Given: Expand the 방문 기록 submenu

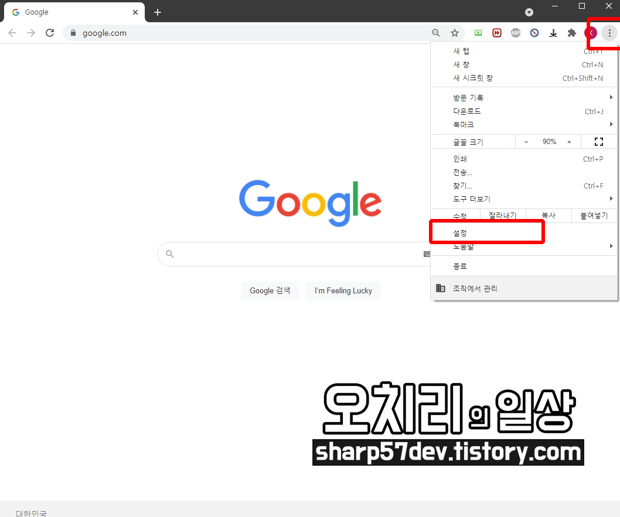Looking at the screenshot, I should click(524, 97).
